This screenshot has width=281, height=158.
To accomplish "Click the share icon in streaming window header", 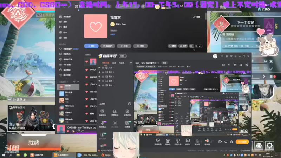I will coord(247,65).
